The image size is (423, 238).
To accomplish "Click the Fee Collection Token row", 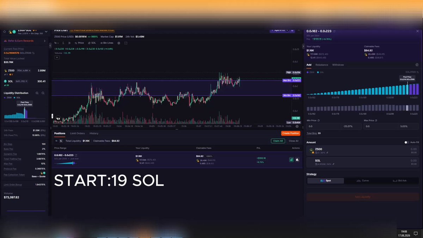I will pos(25,175).
